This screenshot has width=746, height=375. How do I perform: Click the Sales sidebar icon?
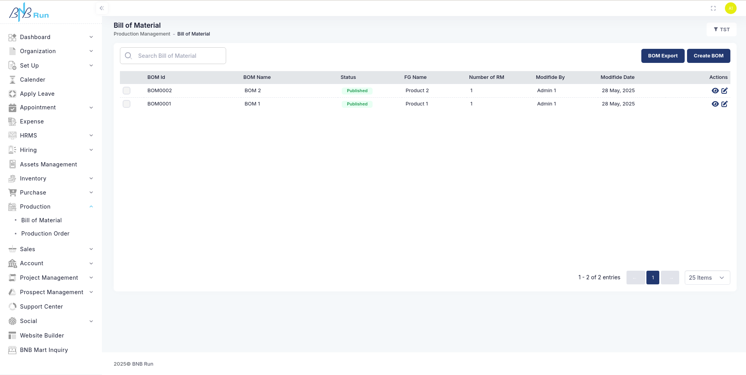pos(12,249)
